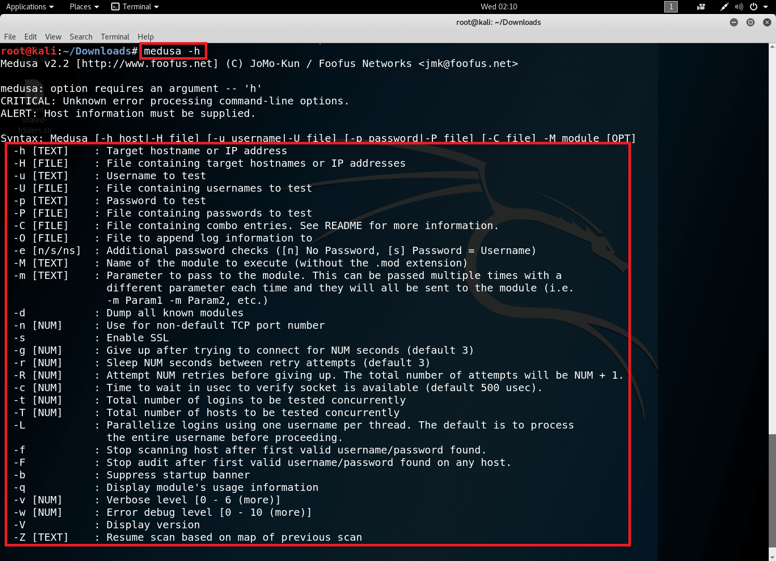Maximize the terminal window

click(751, 22)
